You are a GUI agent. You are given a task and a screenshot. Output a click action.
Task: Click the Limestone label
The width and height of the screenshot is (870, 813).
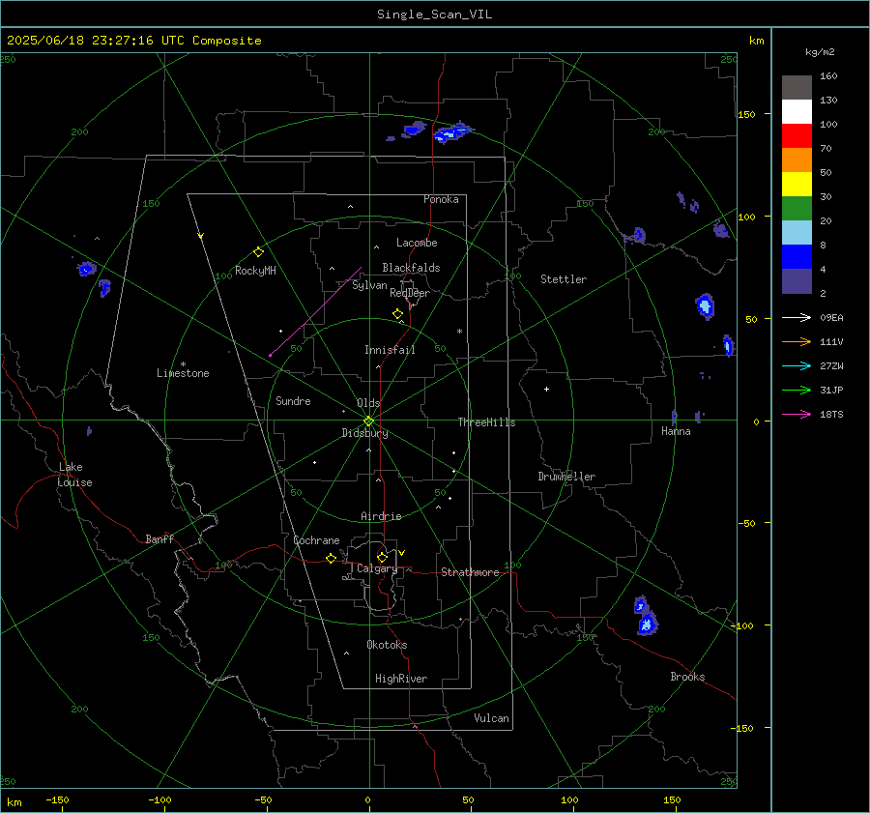coord(183,373)
